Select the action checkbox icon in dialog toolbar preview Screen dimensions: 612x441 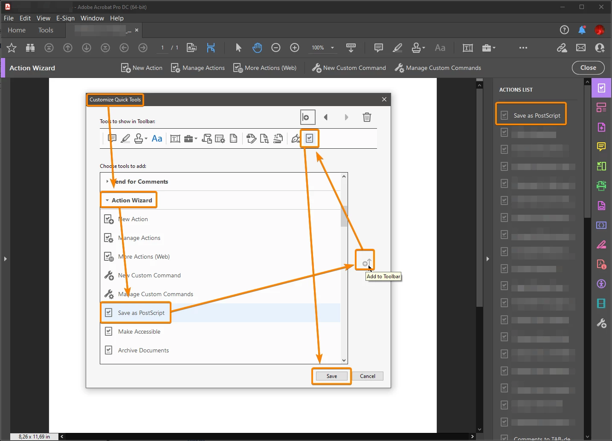(310, 138)
